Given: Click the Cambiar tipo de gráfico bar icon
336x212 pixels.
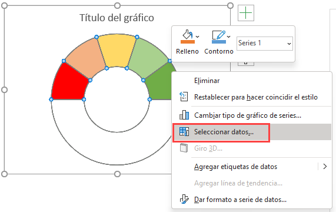Looking at the screenshot, I should click(184, 115).
